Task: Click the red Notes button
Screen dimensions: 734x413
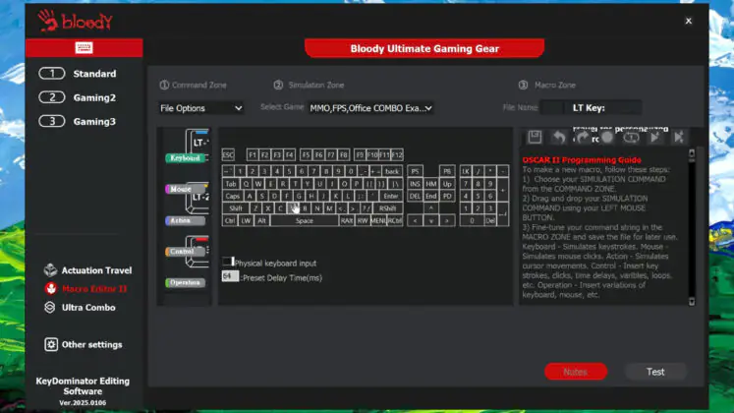Action: [576, 372]
